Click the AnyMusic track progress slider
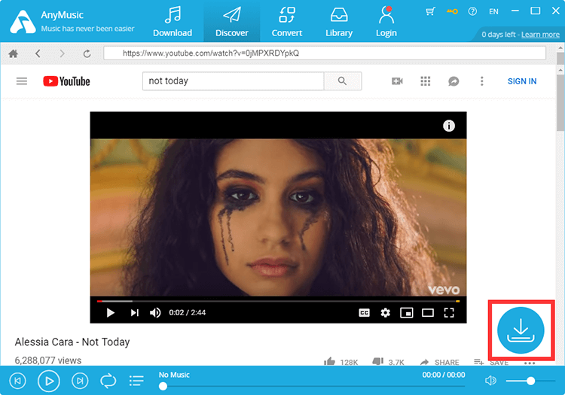565x395 pixels. [x=312, y=387]
